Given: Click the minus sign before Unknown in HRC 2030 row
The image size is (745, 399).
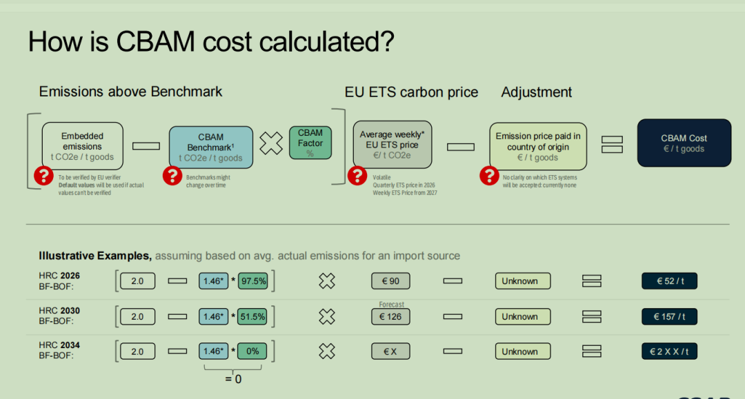Looking at the screenshot, I should [x=453, y=316].
